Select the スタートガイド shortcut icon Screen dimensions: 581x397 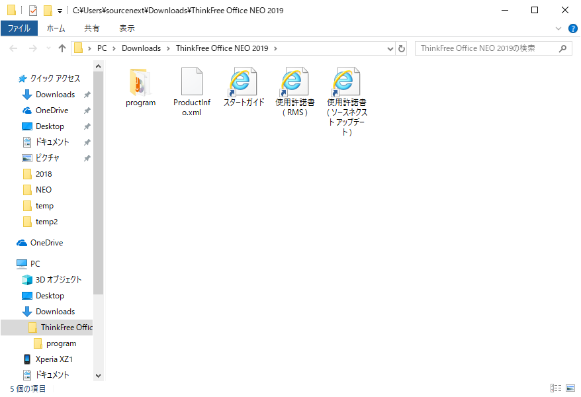pos(243,82)
